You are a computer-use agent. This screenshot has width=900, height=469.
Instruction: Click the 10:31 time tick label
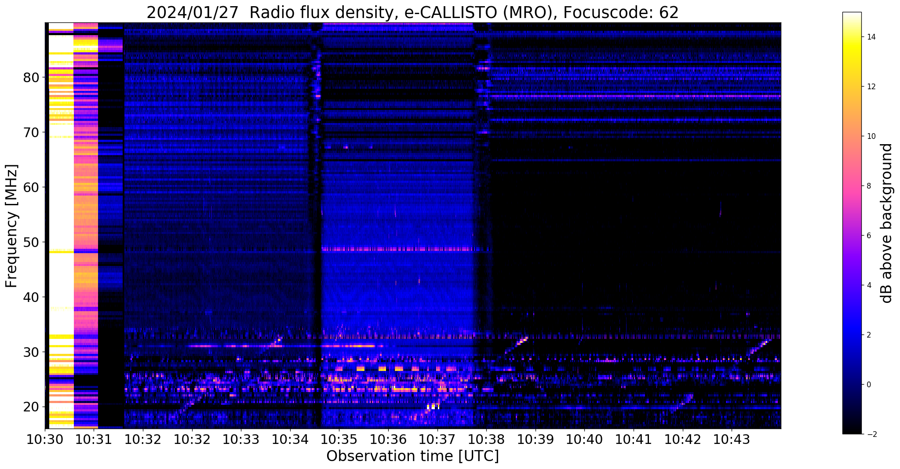(x=94, y=440)
